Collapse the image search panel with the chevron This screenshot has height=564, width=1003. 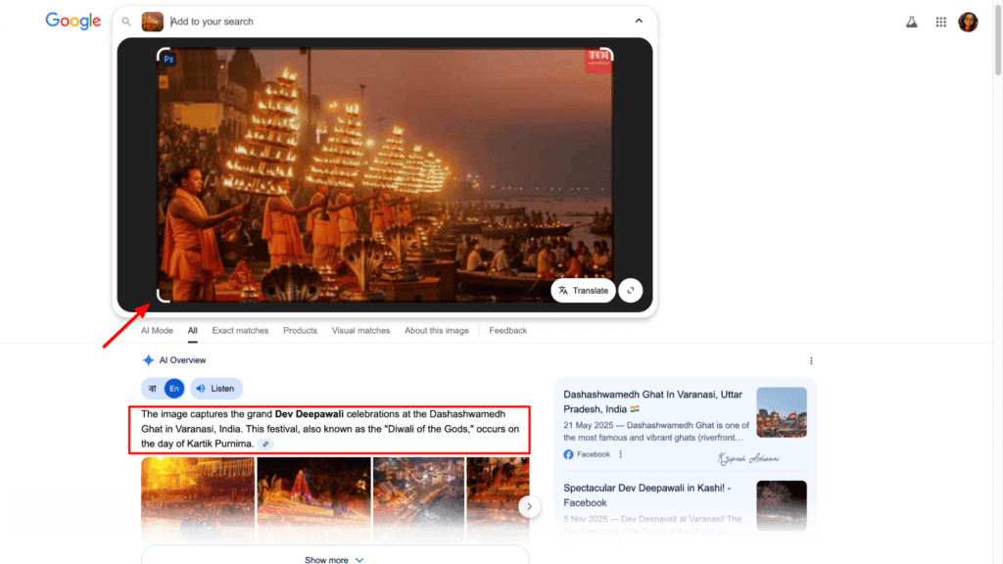click(639, 20)
